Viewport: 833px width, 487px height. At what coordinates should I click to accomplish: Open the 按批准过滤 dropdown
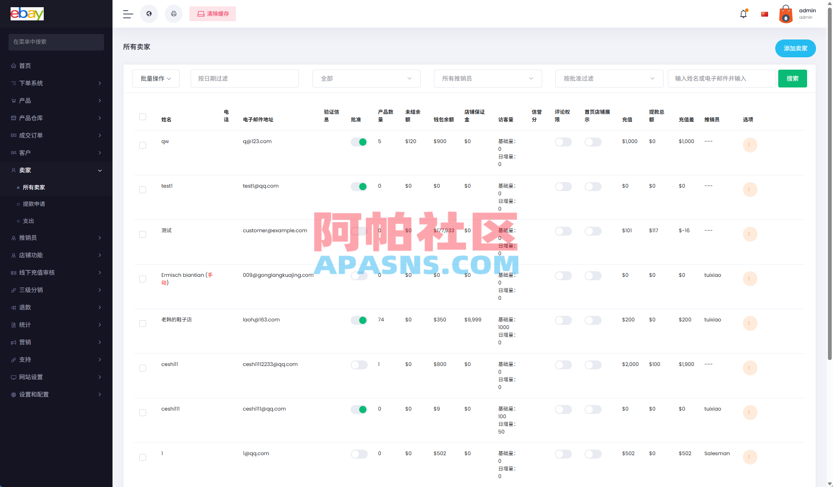tap(609, 78)
